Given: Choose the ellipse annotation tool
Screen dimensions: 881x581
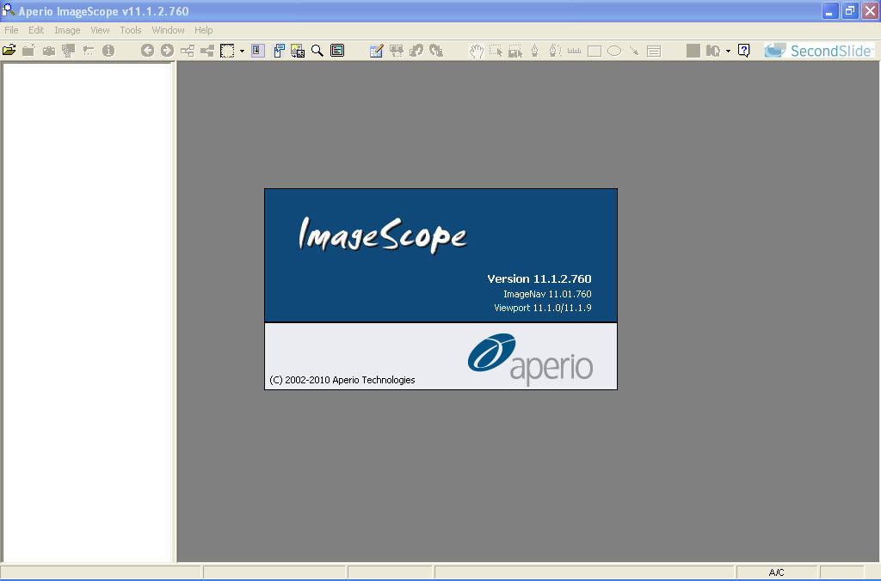Looking at the screenshot, I should pos(614,51).
